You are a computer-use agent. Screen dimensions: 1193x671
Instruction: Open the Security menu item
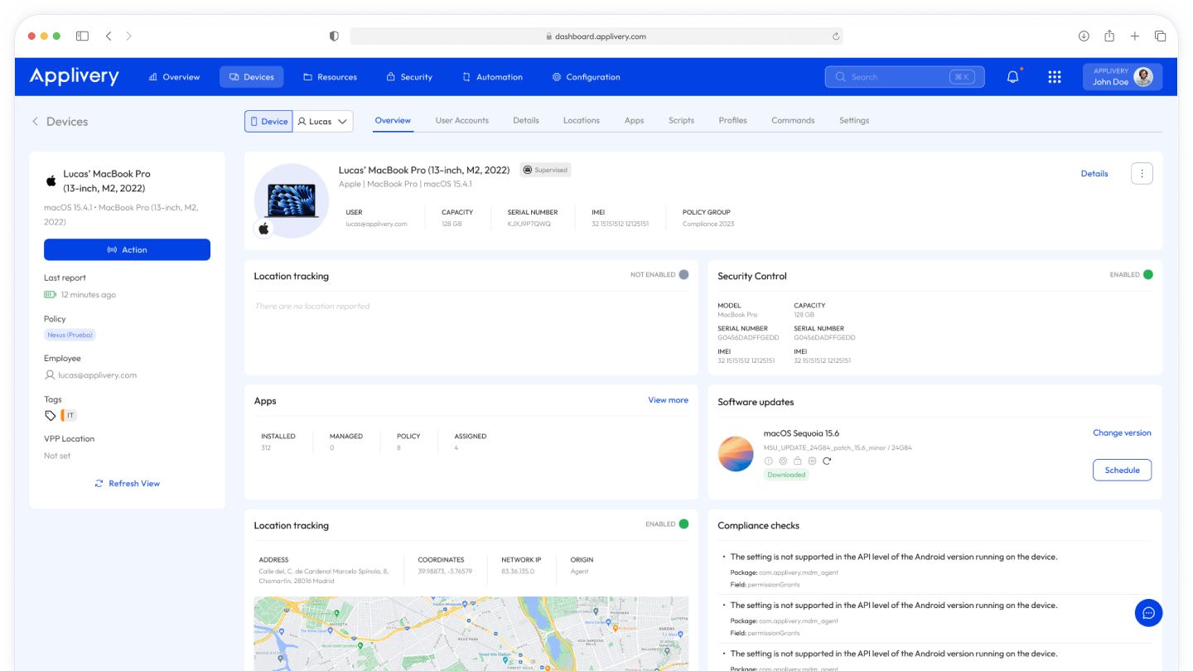(409, 77)
